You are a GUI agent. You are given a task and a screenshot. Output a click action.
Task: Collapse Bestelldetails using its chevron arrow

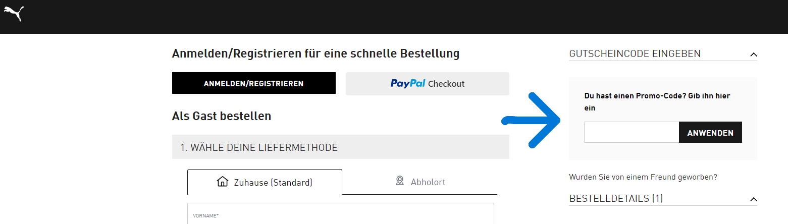point(754,200)
